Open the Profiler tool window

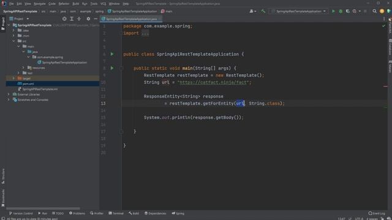97,213
